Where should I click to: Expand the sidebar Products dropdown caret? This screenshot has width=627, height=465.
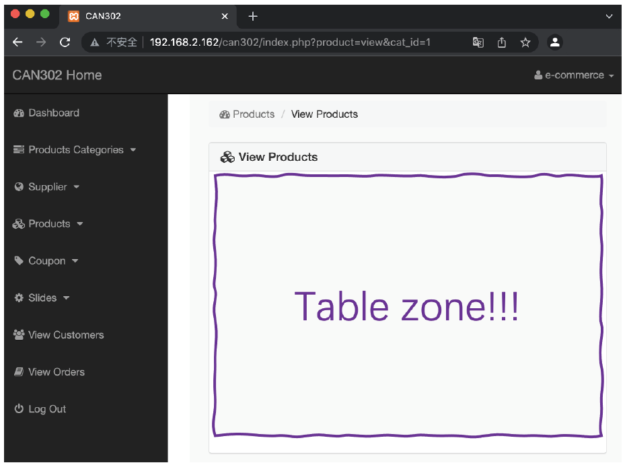79,224
